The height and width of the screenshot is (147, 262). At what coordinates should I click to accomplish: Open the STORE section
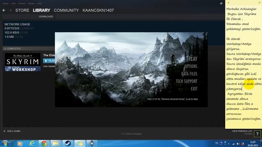(22, 10)
